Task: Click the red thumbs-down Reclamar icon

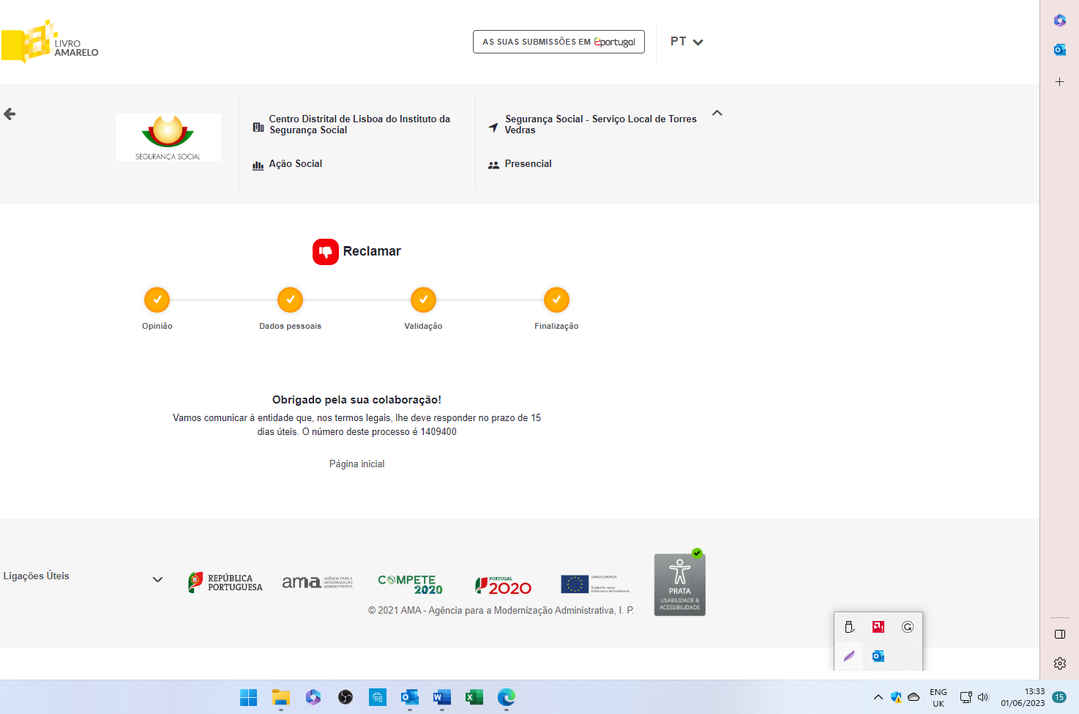Action: 326,252
